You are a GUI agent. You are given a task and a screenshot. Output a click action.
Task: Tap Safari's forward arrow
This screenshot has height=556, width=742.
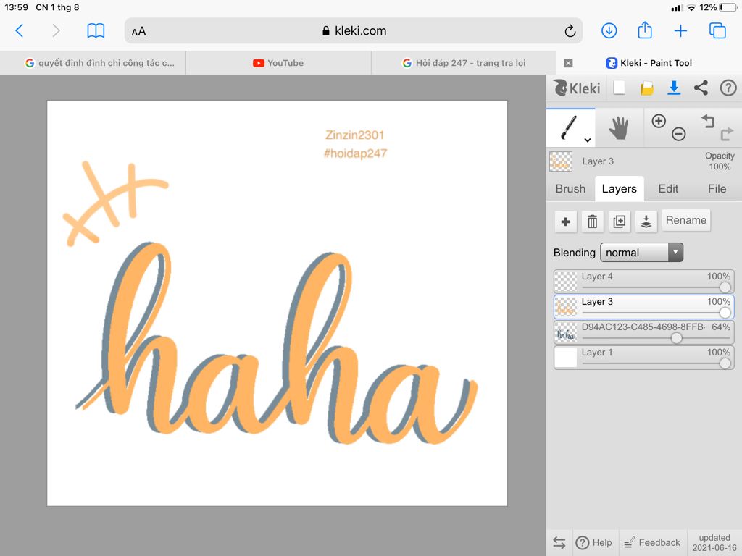56,31
